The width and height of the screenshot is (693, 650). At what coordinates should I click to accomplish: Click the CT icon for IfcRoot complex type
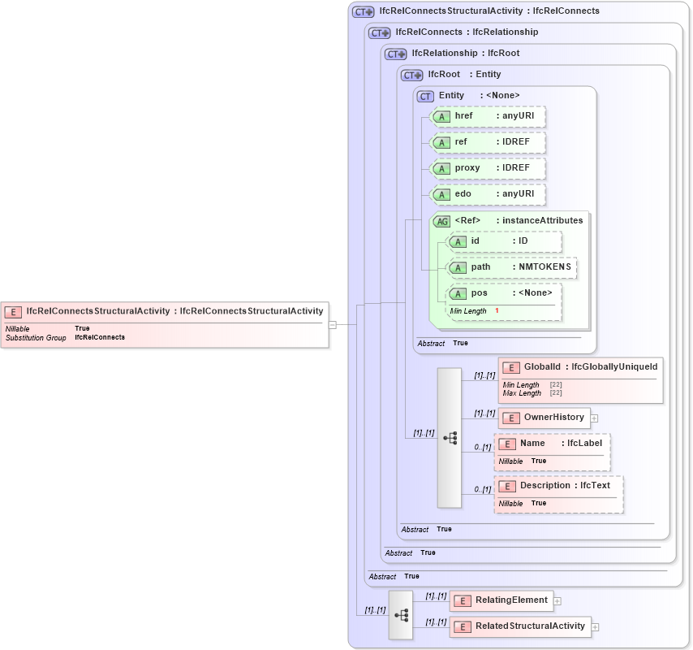click(412, 74)
